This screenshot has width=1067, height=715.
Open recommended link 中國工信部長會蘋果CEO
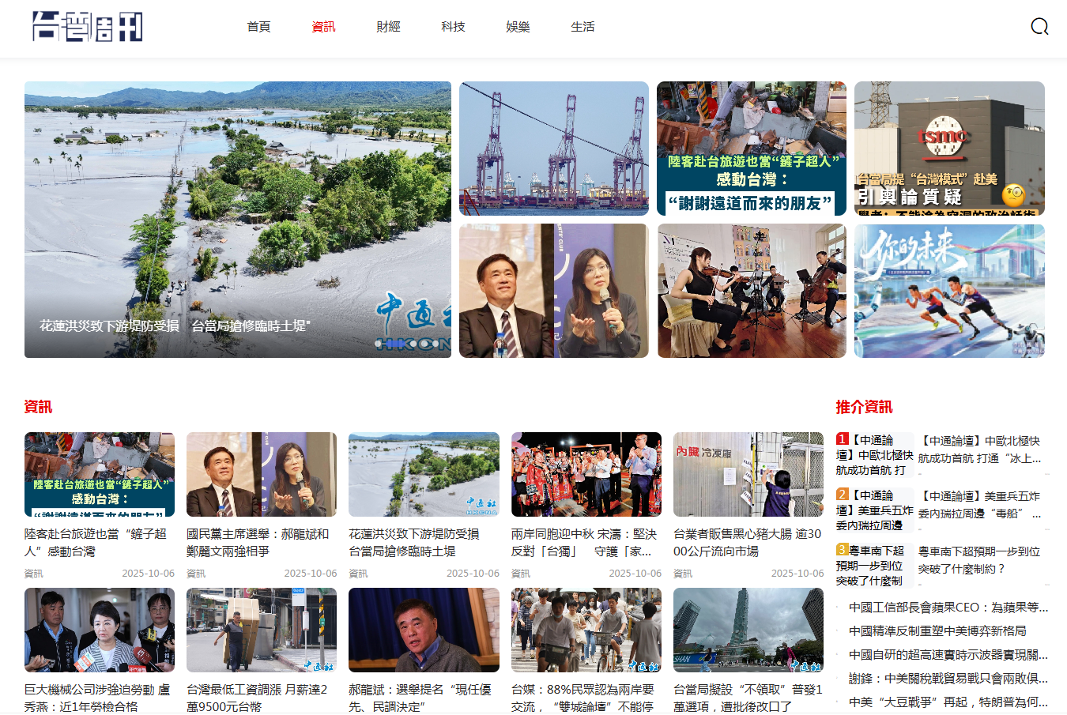[x=948, y=608]
